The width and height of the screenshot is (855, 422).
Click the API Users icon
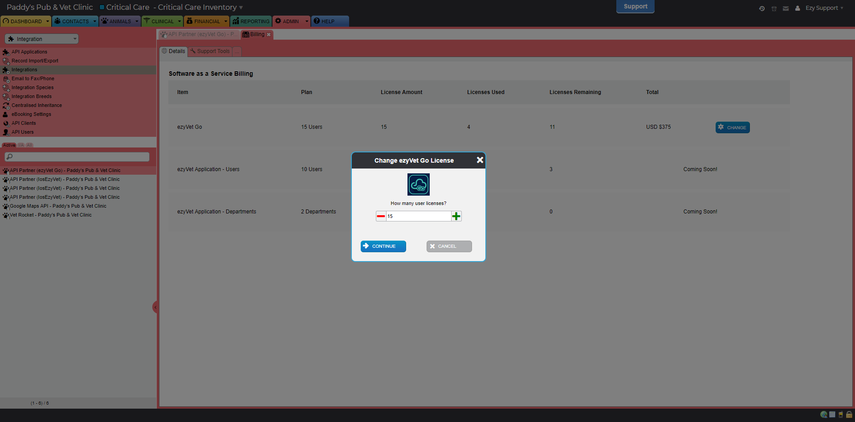6,132
